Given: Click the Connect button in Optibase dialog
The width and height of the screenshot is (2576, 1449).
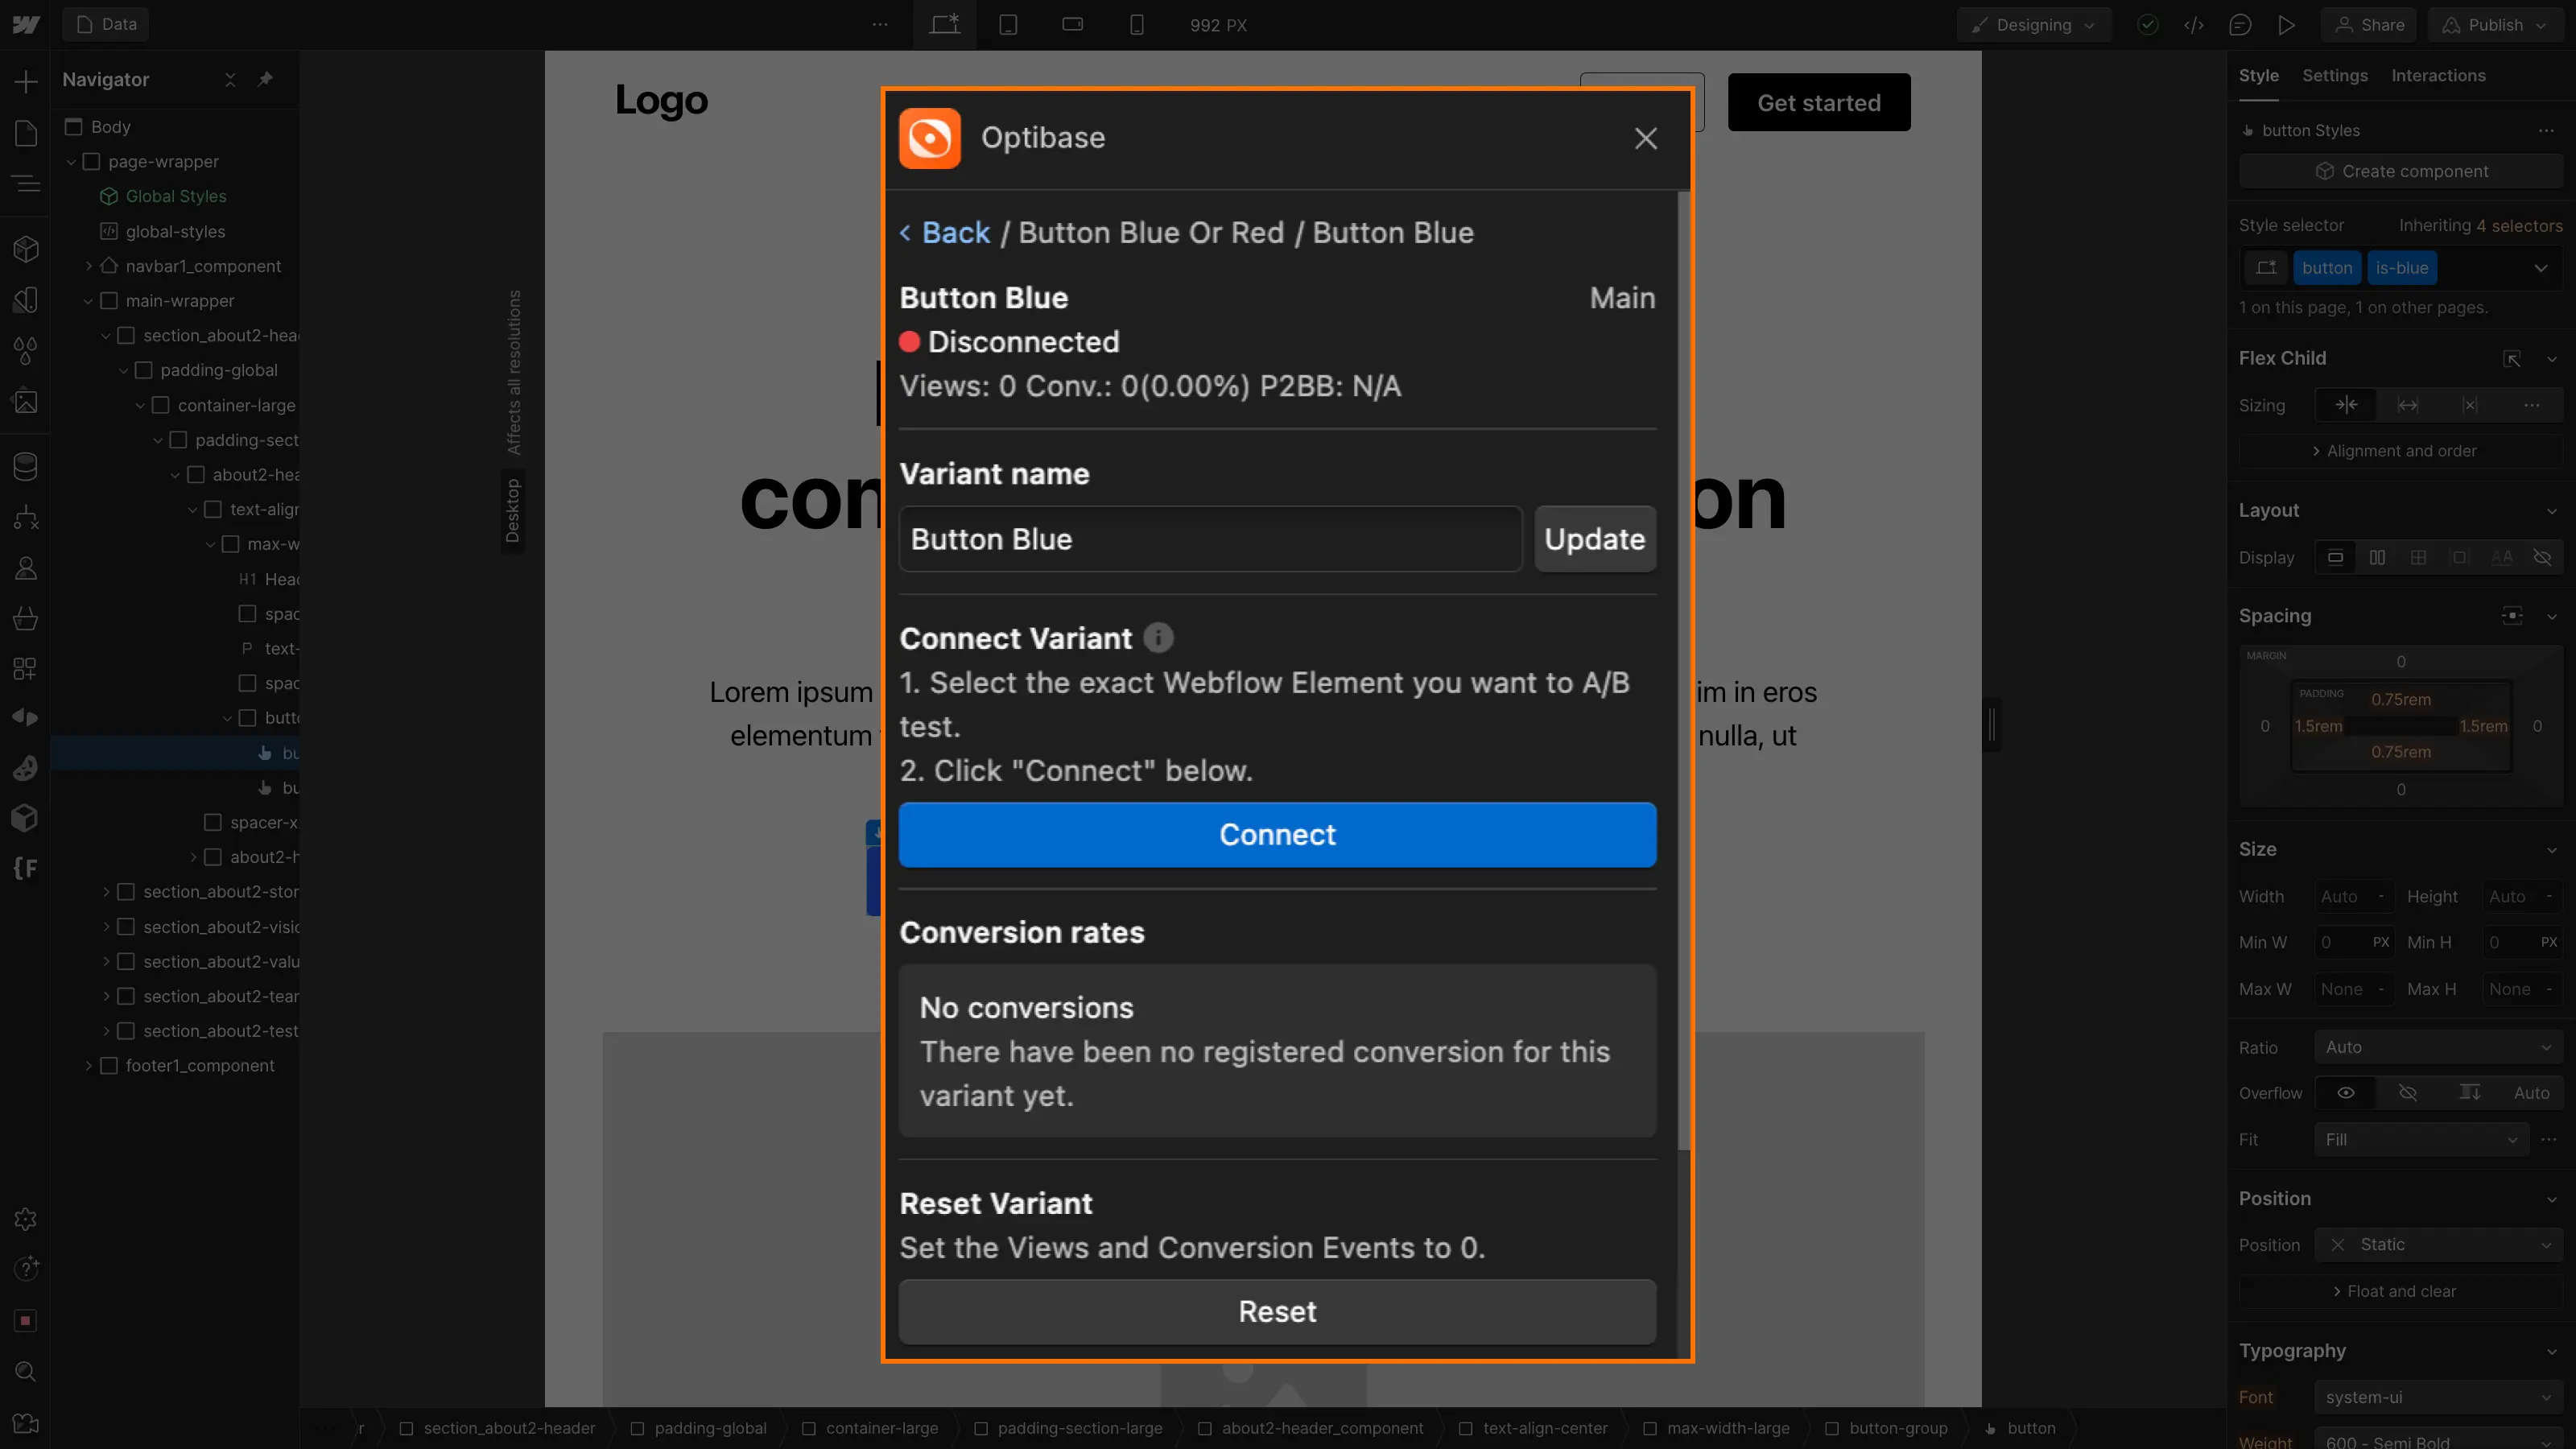Looking at the screenshot, I should pos(1278,835).
